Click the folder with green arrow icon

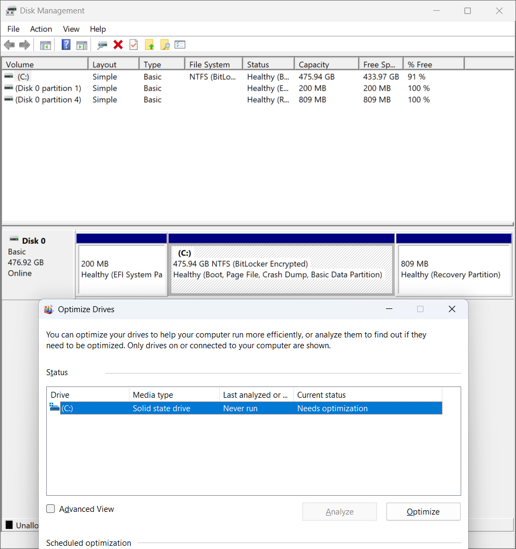[149, 45]
